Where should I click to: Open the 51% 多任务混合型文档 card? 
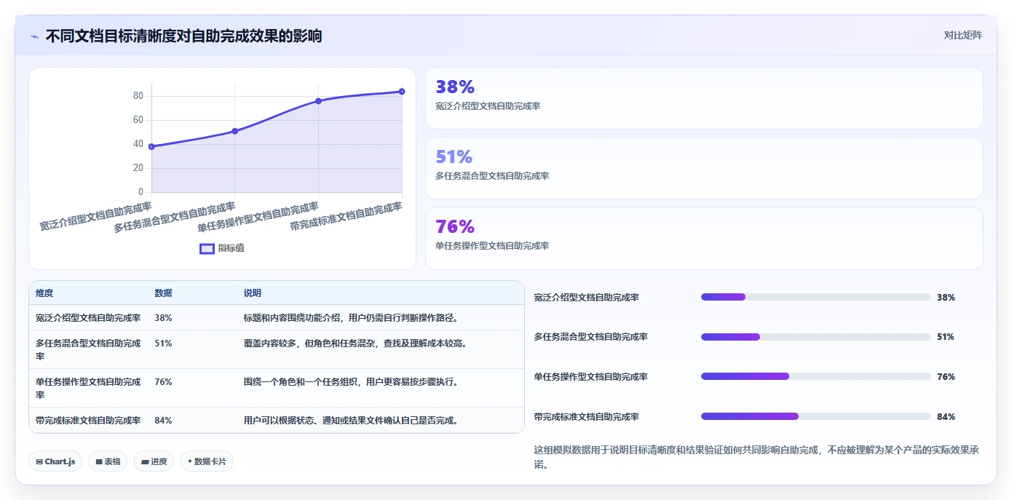coord(704,168)
